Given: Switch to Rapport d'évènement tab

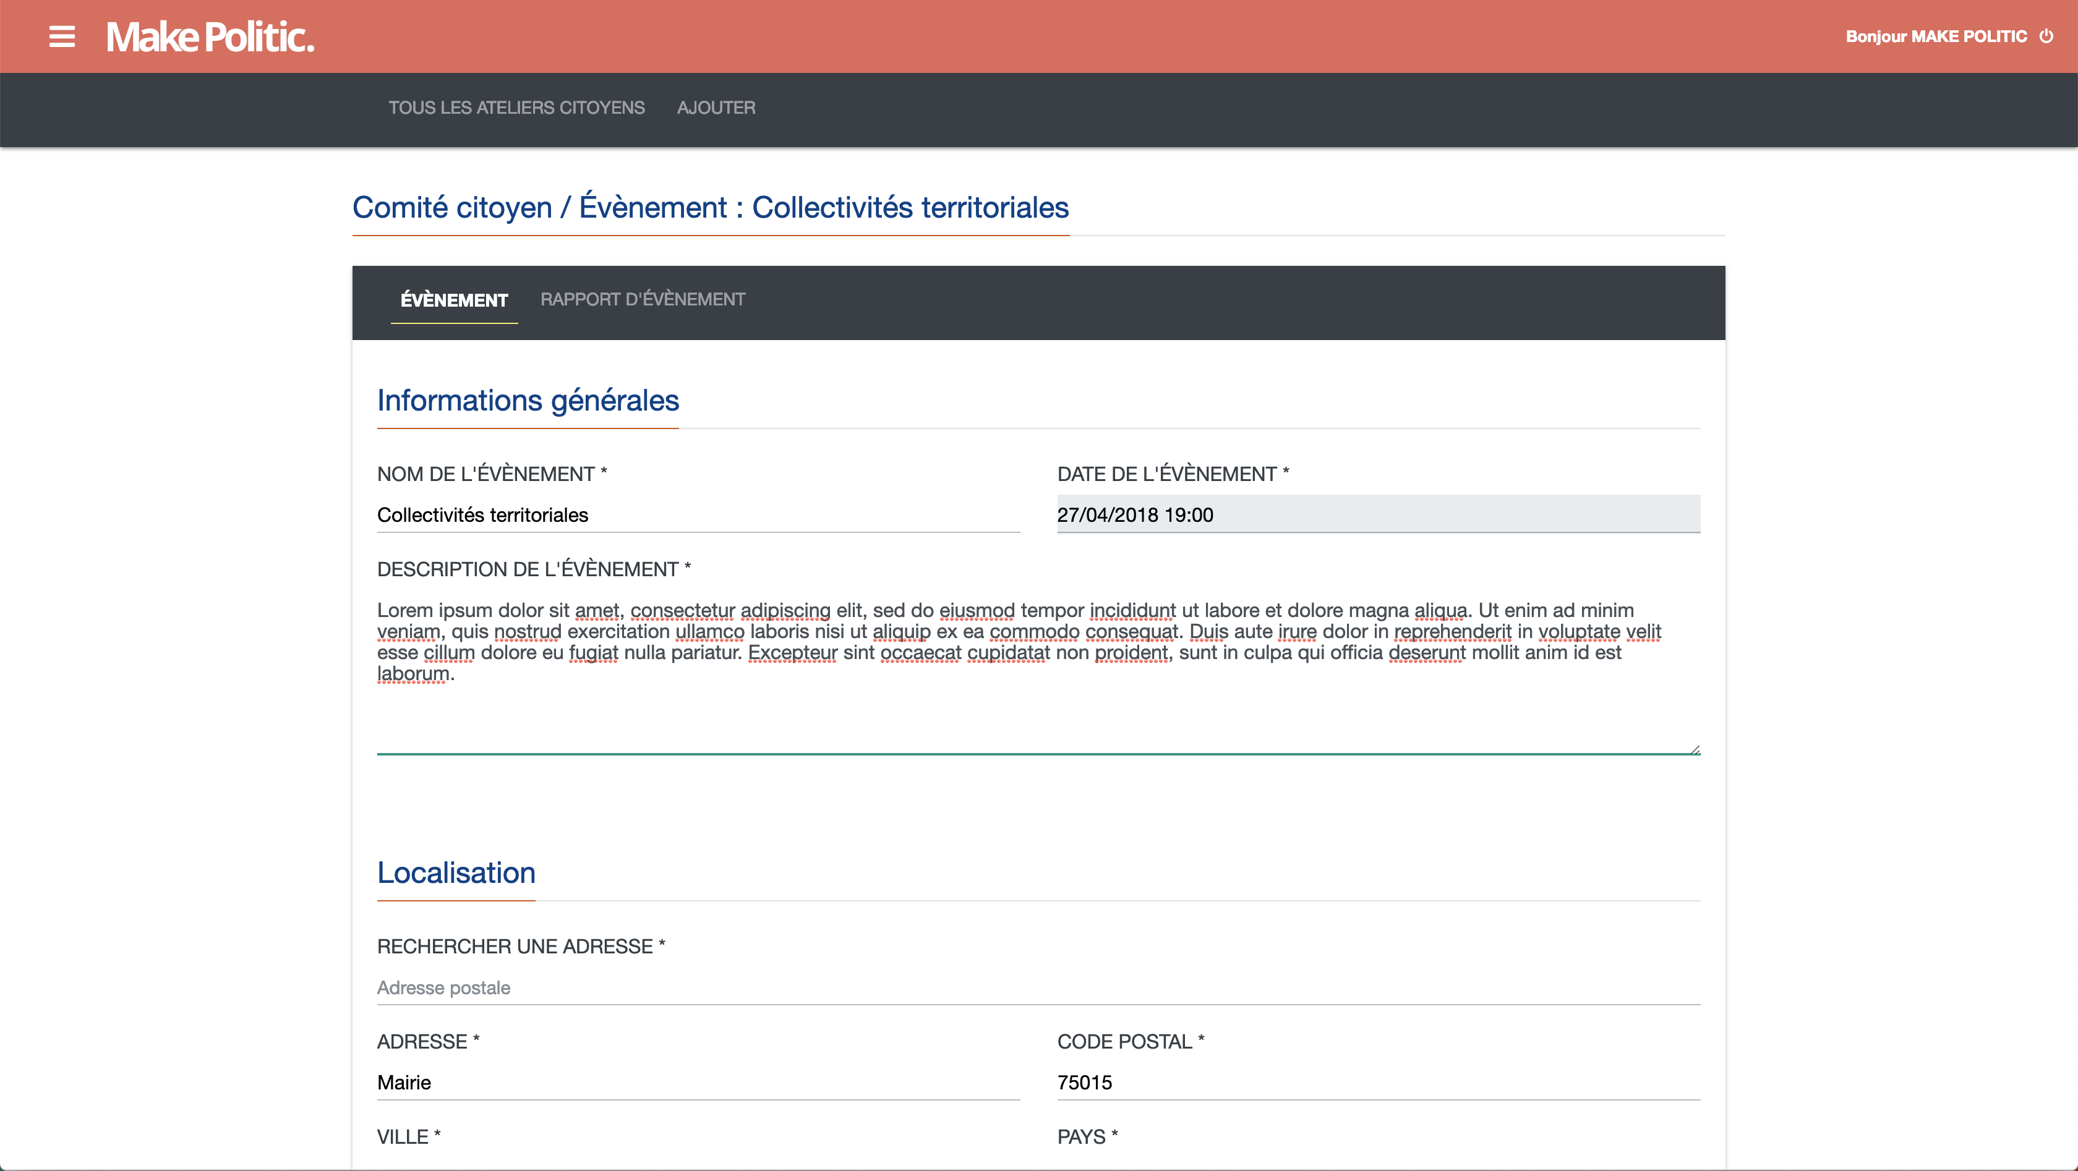Looking at the screenshot, I should click(x=642, y=300).
